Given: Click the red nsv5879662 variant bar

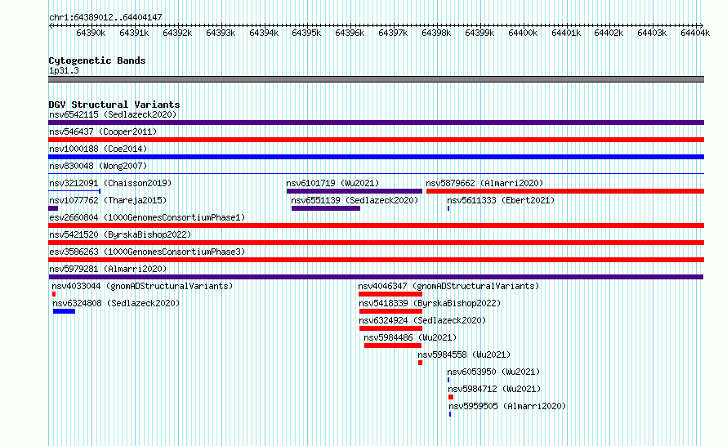Looking at the screenshot, I should pyautogui.click(x=565, y=191).
